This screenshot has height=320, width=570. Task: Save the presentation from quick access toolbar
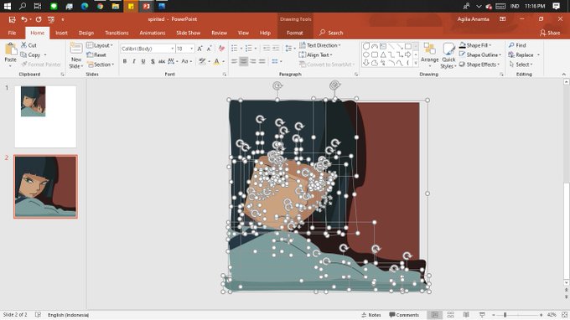(x=12, y=19)
